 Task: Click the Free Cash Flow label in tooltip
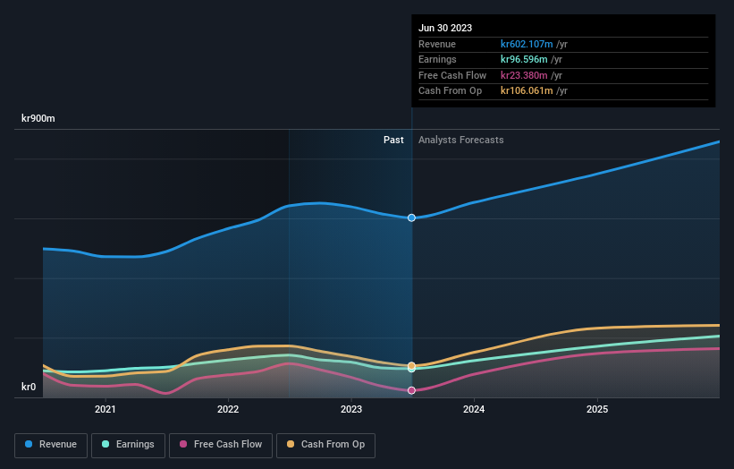click(452, 75)
